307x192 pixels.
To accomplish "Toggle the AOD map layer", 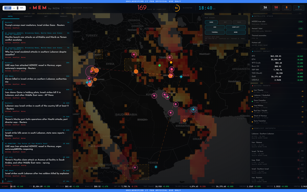I will [x=215, y=27].
